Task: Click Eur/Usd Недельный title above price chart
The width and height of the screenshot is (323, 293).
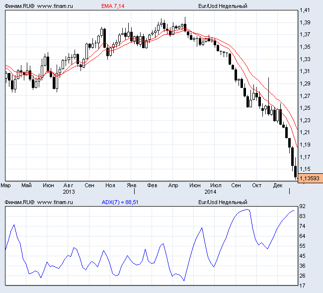Action: click(x=222, y=6)
